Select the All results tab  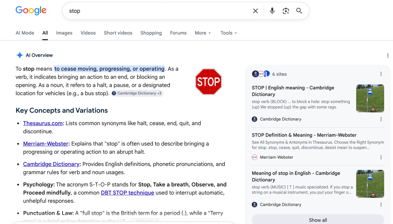pos(45,33)
